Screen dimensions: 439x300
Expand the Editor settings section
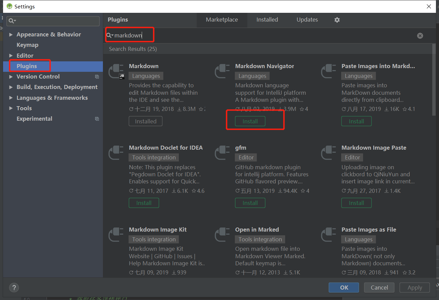[x=11, y=55]
